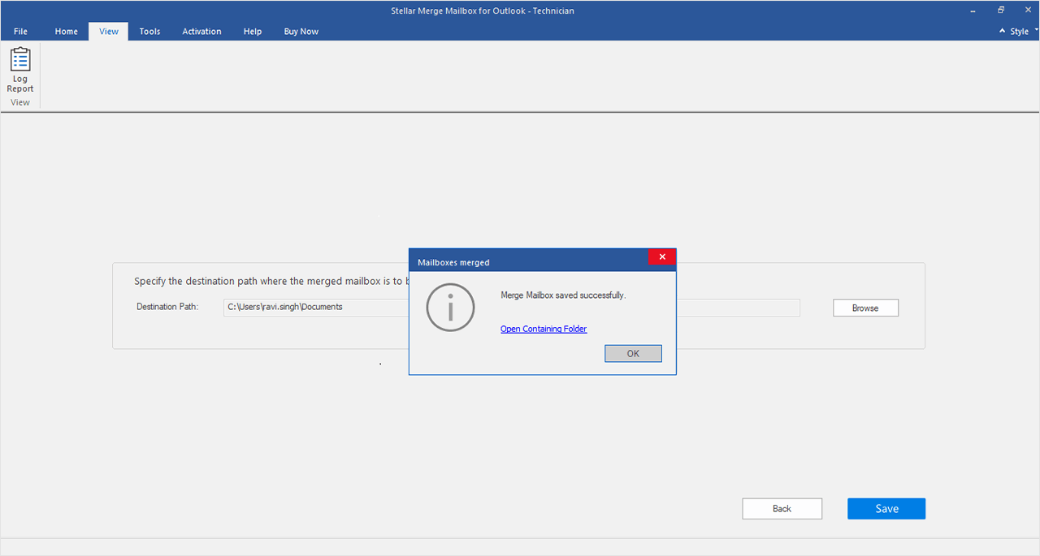Open the Log Report icon
Screen dimensions: 1040x556
[x=20, y=71]
